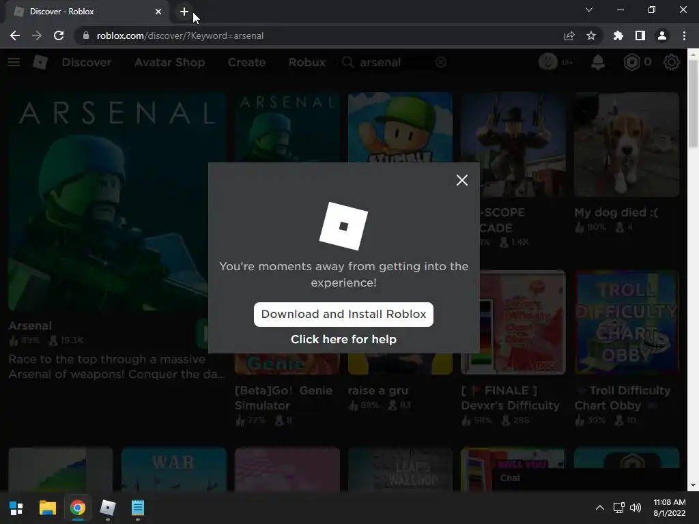Open Roblox settings gear
699x524 pixels.
[672, 62]
